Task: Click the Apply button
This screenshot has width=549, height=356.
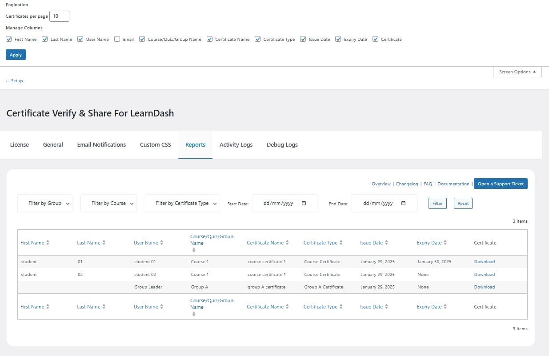Action: tap(16, 55)
